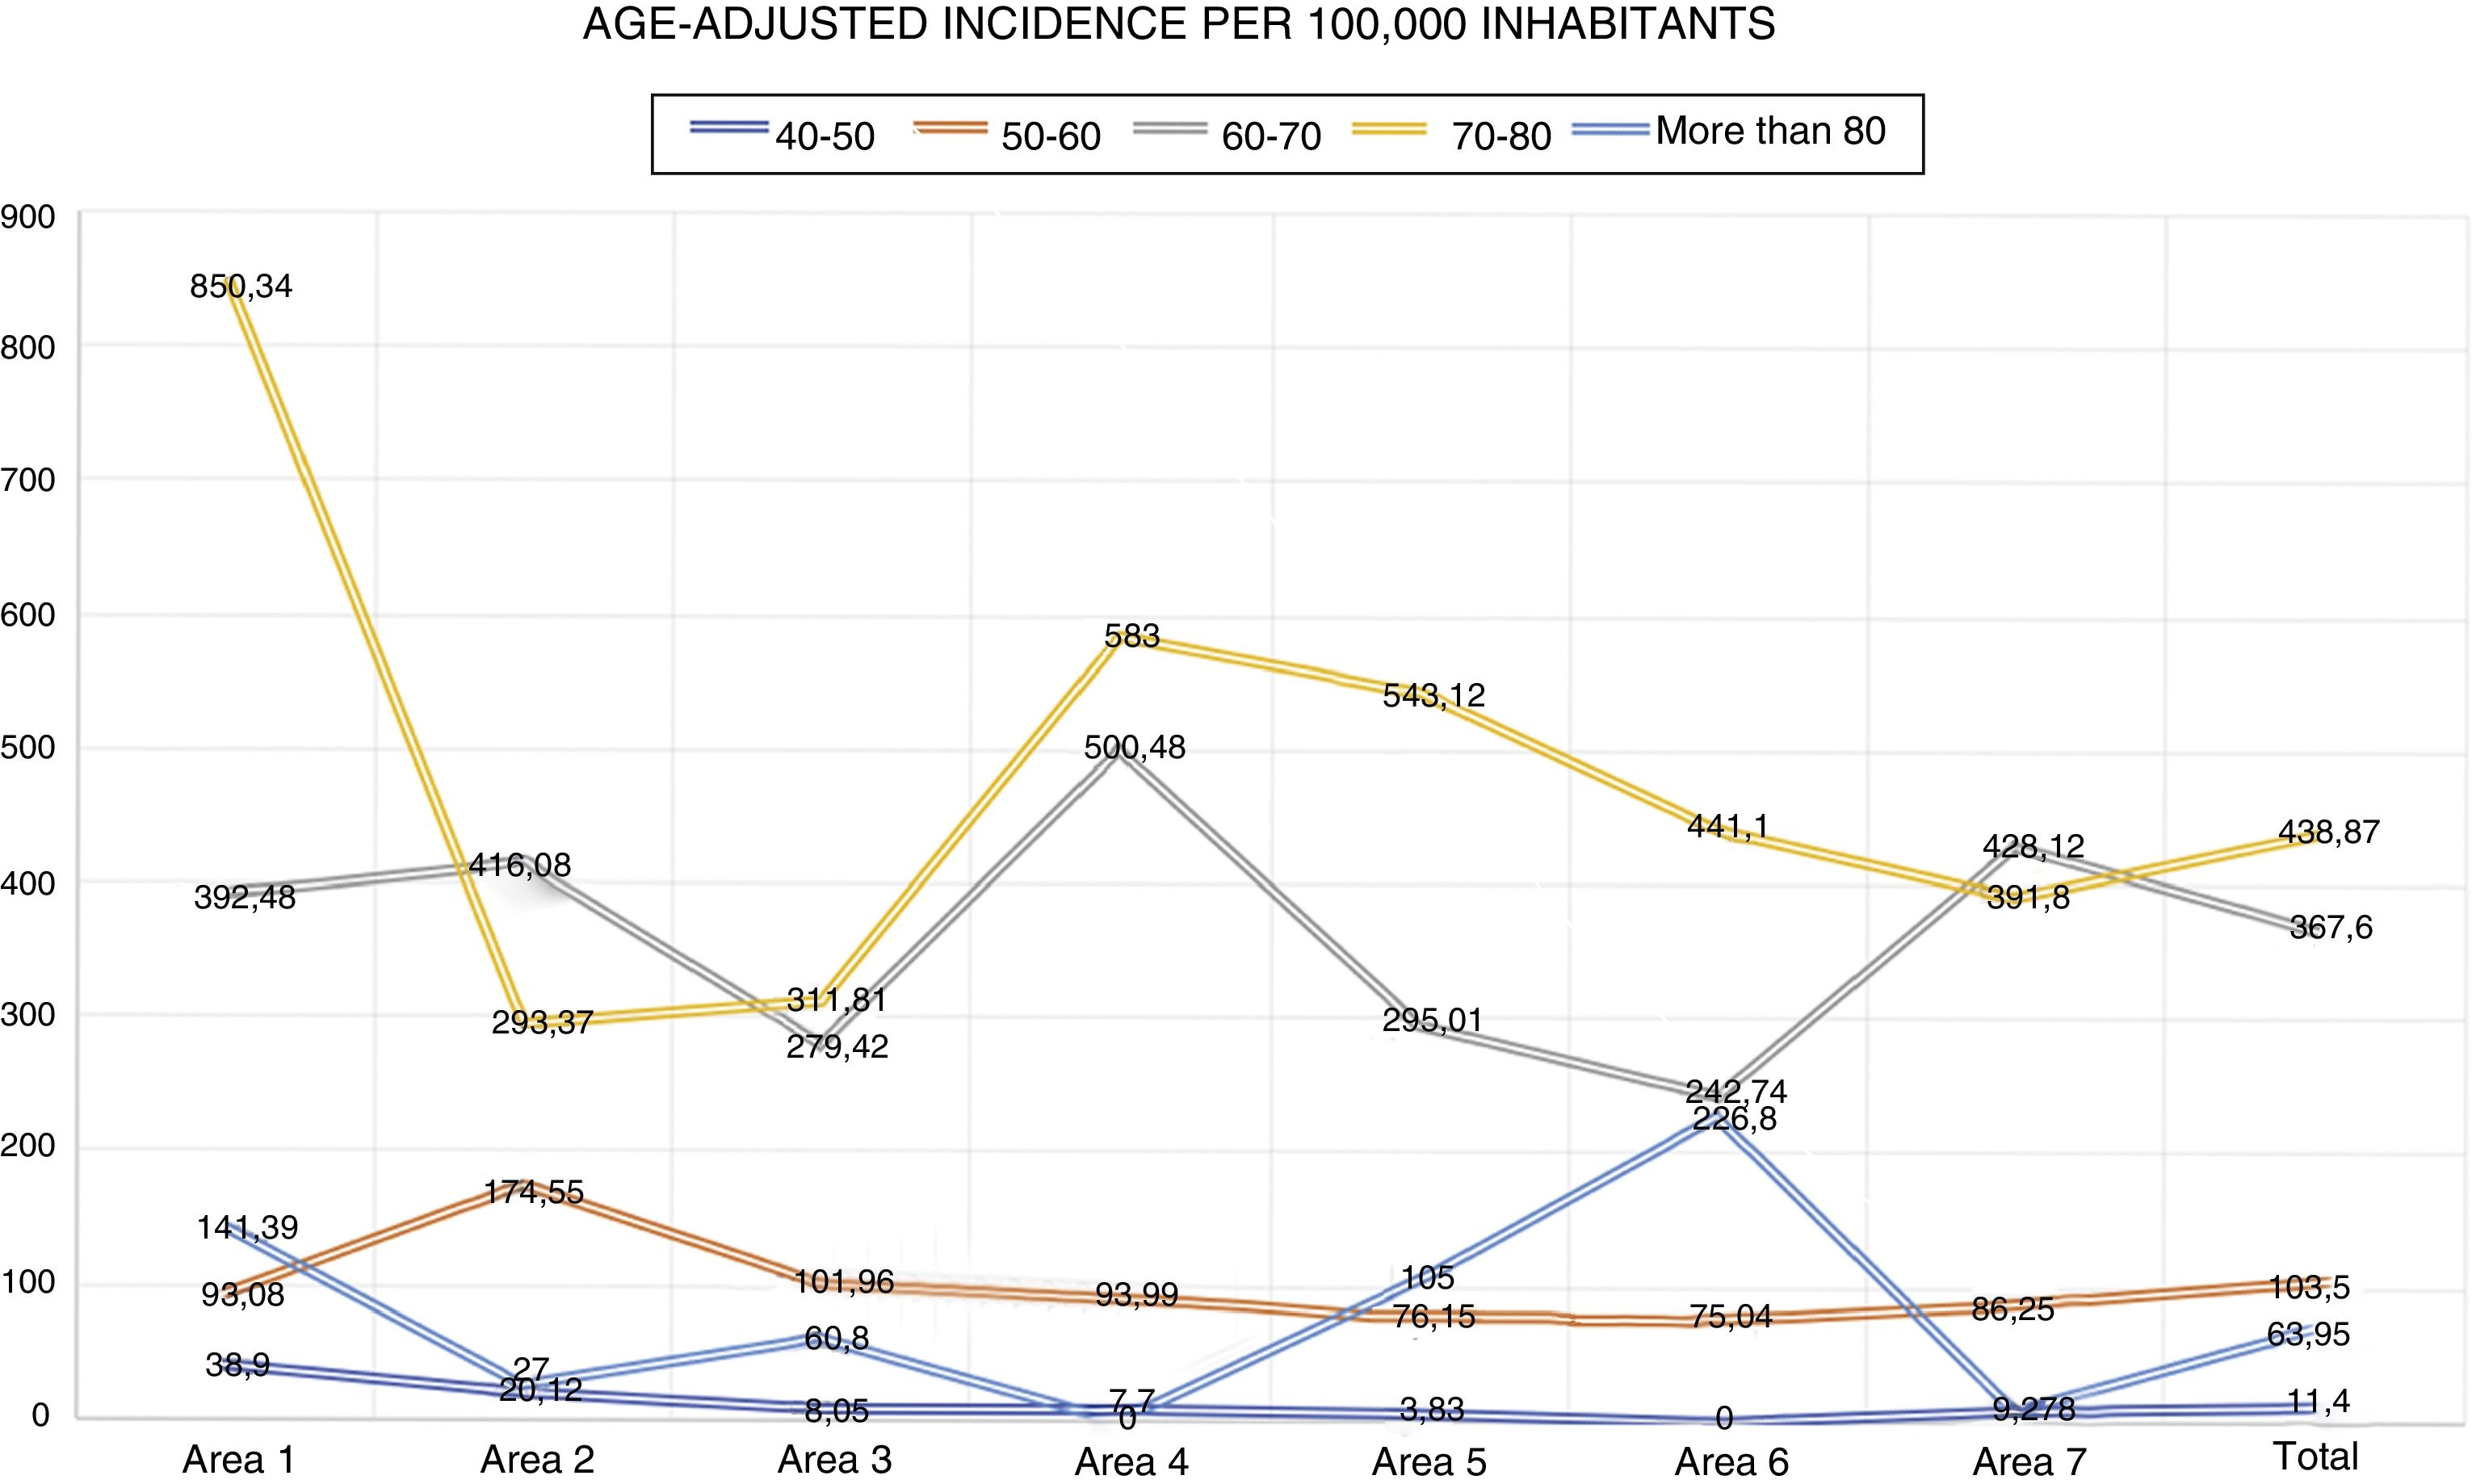The width and height of the screenshot is (2472, 1484).
Task: Click the Area 7 axis label
Action: (2029, 1462)
